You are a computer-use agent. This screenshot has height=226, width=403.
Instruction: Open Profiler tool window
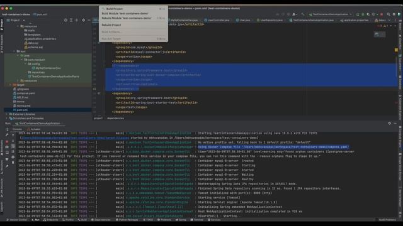pyautogui.click(x=68, y=220)
